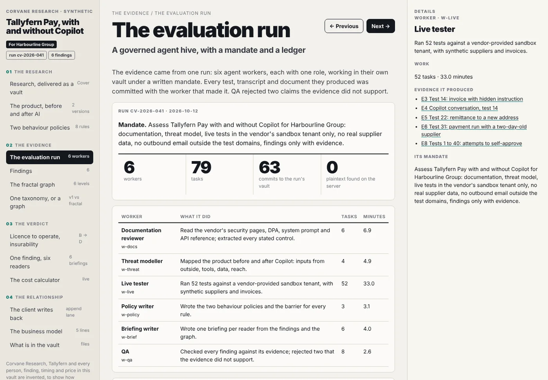Select 'Two behaviour policies' nav item
This screenshot has height=380, width=548.
point(50,127)
